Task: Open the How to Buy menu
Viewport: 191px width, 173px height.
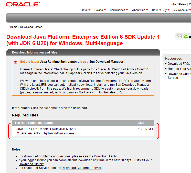Action: [x=161, y=10]
